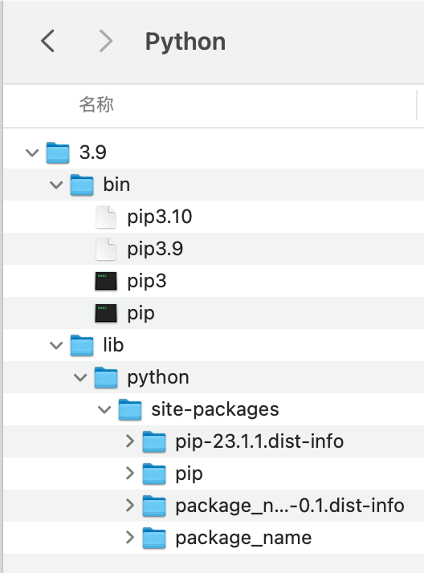Click the Python window title
Screen dimensions: 424x573
coord(185,41)
